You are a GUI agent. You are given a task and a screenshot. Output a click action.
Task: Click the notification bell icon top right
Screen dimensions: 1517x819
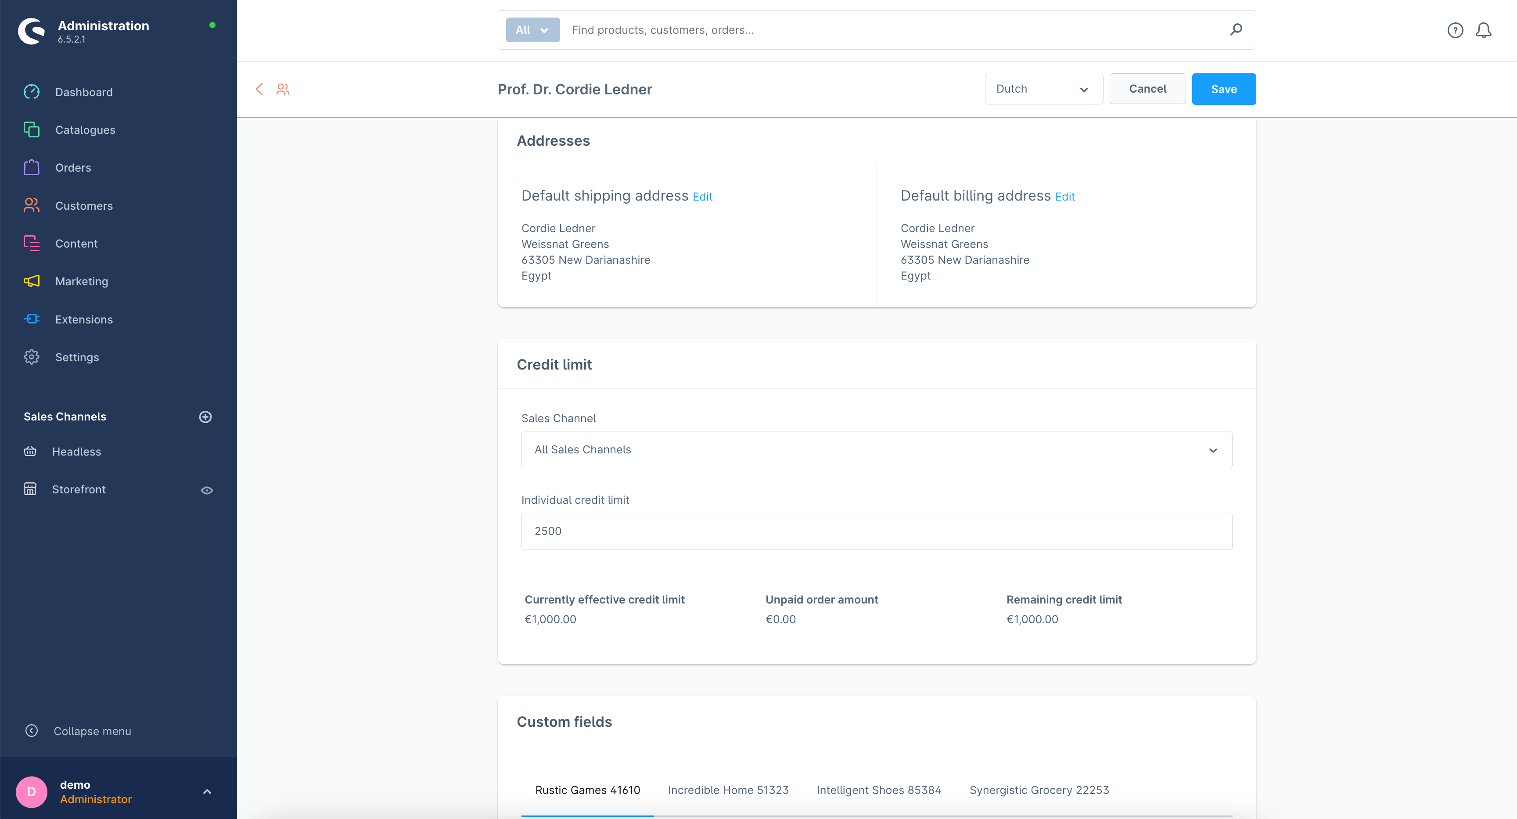coord(1483,29)
